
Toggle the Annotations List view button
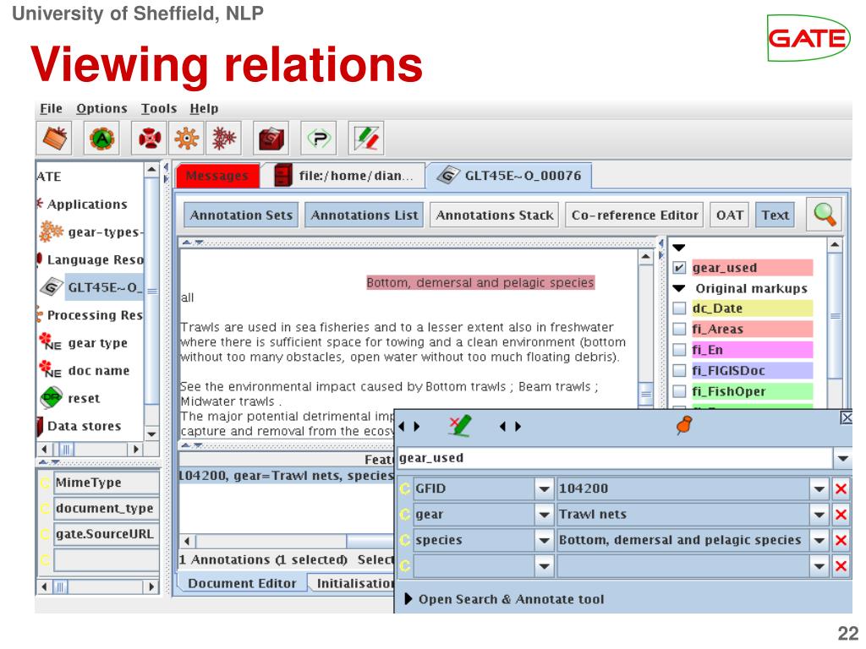coord(364,215)
